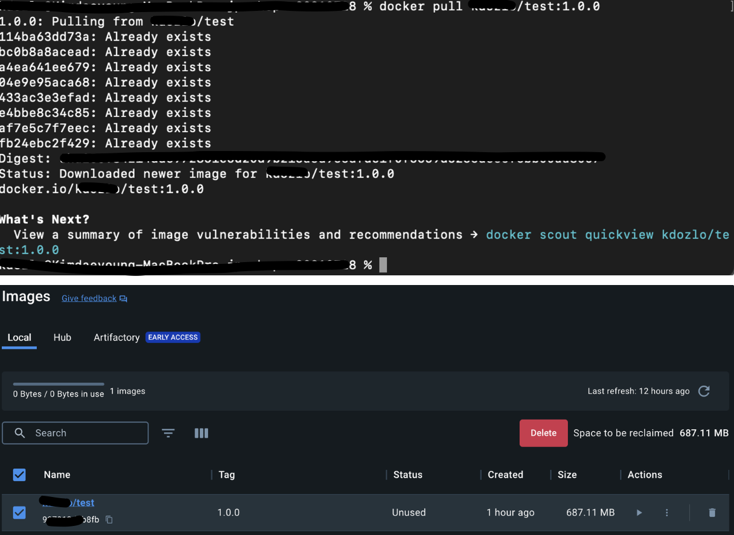Click the 687.11 MB size cell
Image resolution: width=734 pixels, height=535 pixels.
(x=590, y=513)
